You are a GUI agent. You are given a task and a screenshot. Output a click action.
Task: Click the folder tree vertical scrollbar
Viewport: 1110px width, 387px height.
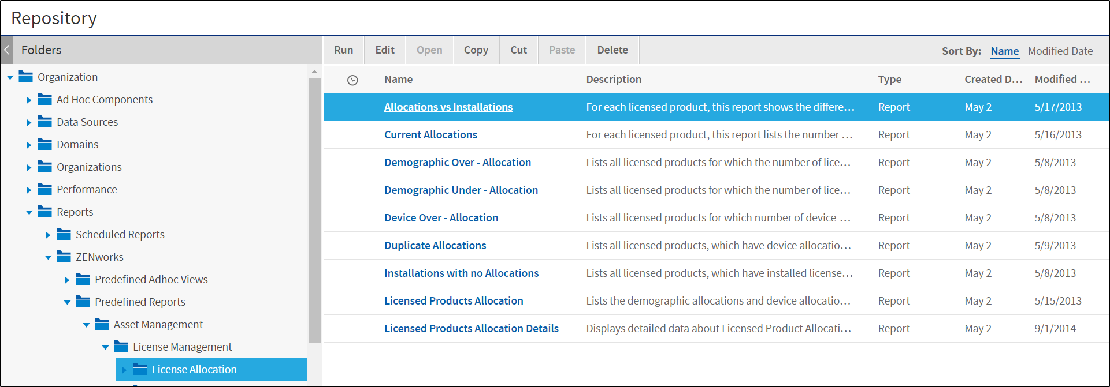314,208
